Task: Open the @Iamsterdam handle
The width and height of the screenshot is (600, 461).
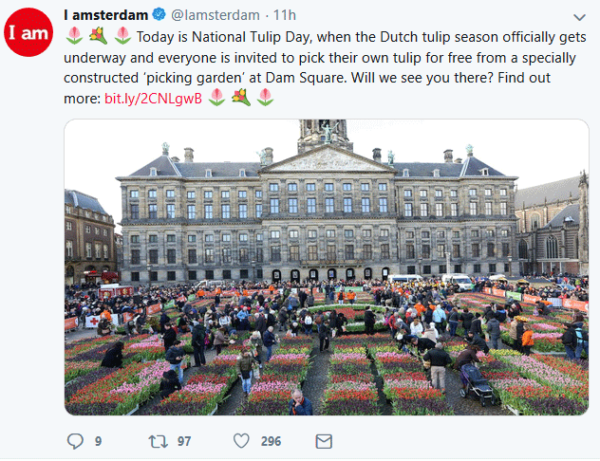Action: click(215, 15)
